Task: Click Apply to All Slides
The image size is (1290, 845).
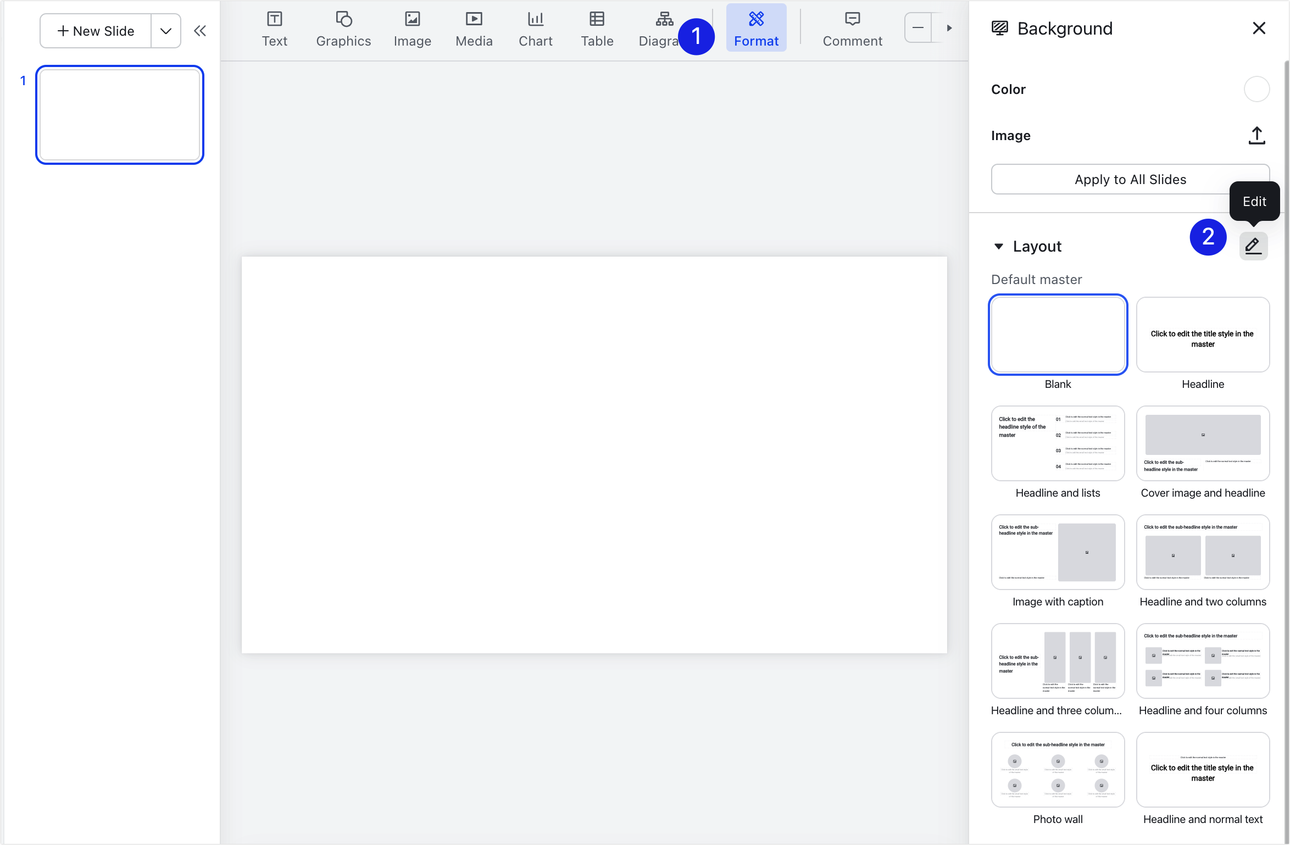Action: 1130,179
